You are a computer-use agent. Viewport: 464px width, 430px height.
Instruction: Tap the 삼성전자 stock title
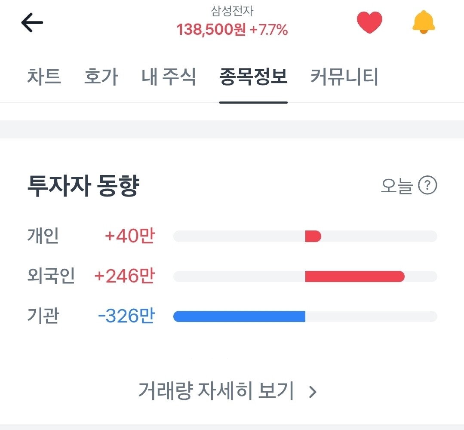click(x=232, y=11)
